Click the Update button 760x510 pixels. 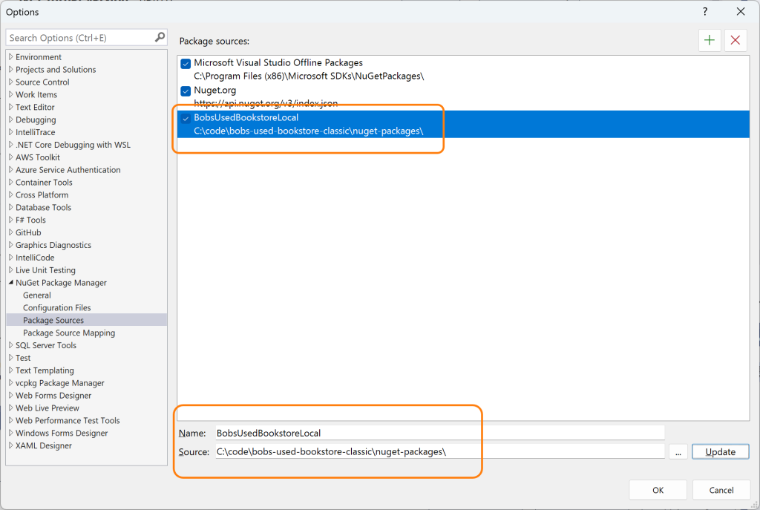(x=719, y=451)
